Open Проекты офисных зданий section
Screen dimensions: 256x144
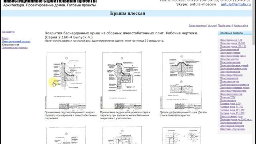click(x=234, y=66)
